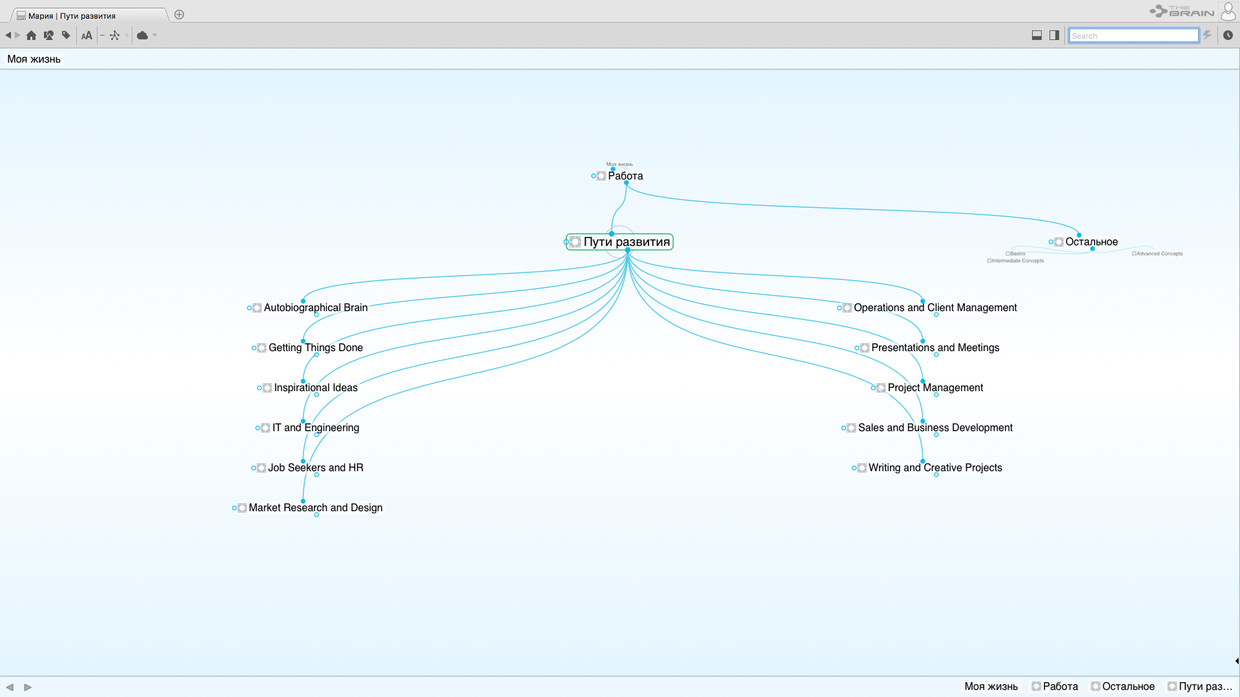
Task: Click the minus button to collapse the plex
Action: click(x=102, y=35)
